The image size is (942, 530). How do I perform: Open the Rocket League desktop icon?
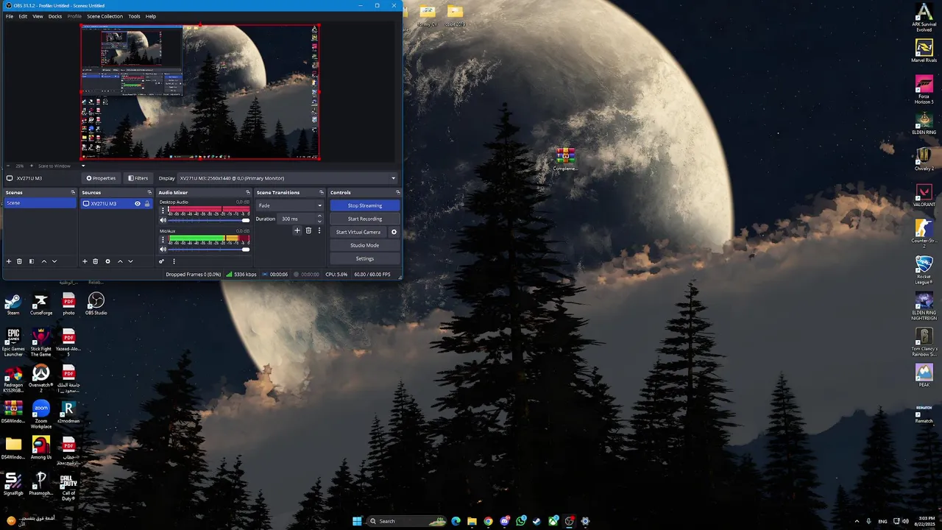924,270
